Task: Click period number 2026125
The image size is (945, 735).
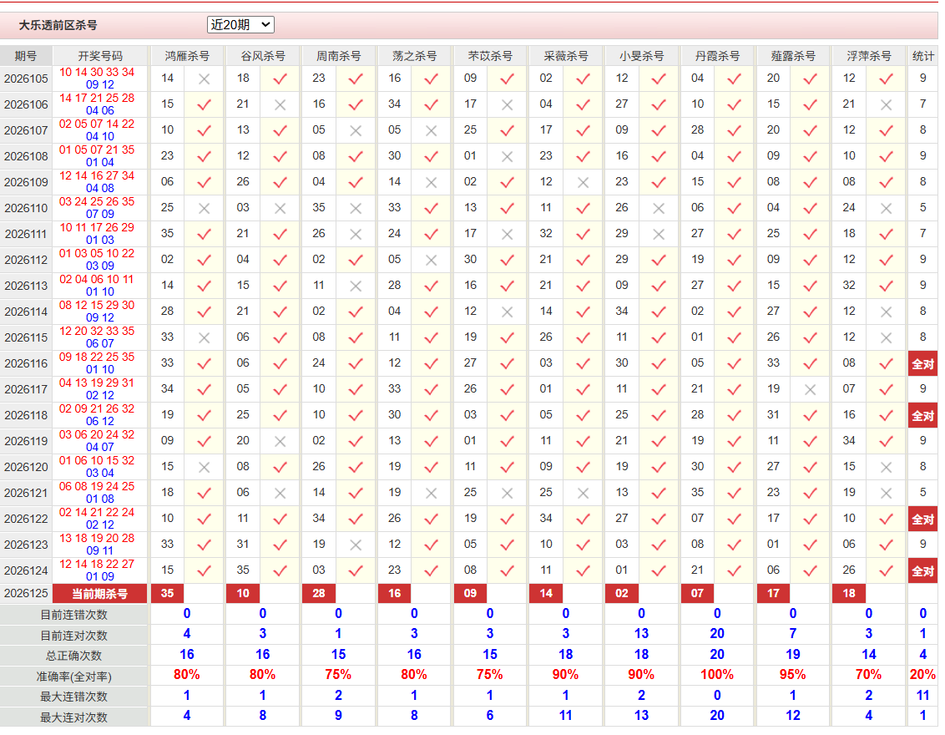Action: point(26,593)
